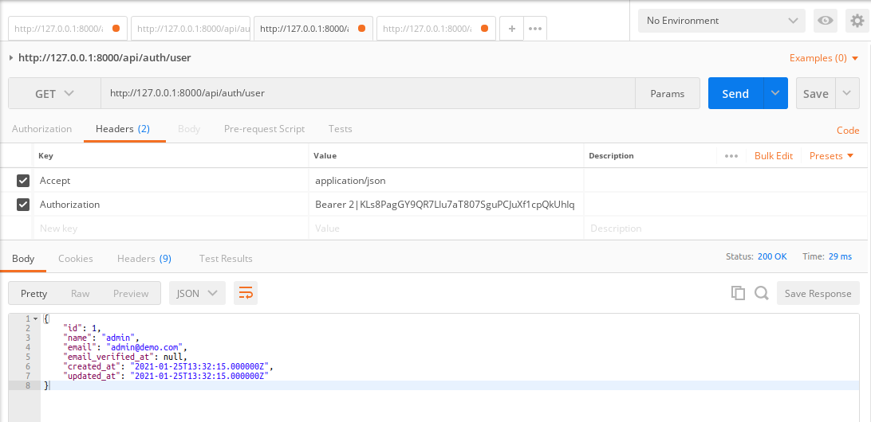The image size is (871, 422).
Task: Search the response with magnifier icon
Action: click(x=762, y=293)
